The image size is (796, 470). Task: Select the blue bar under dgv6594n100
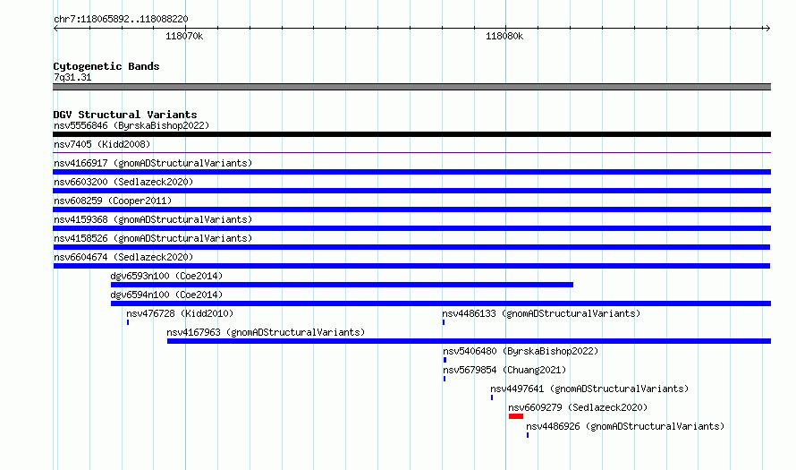[441, 303]
